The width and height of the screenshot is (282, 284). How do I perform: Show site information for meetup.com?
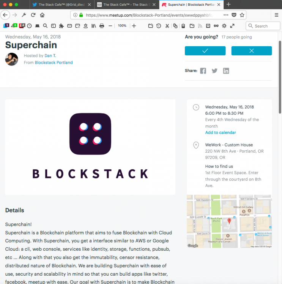pos(75,15)
